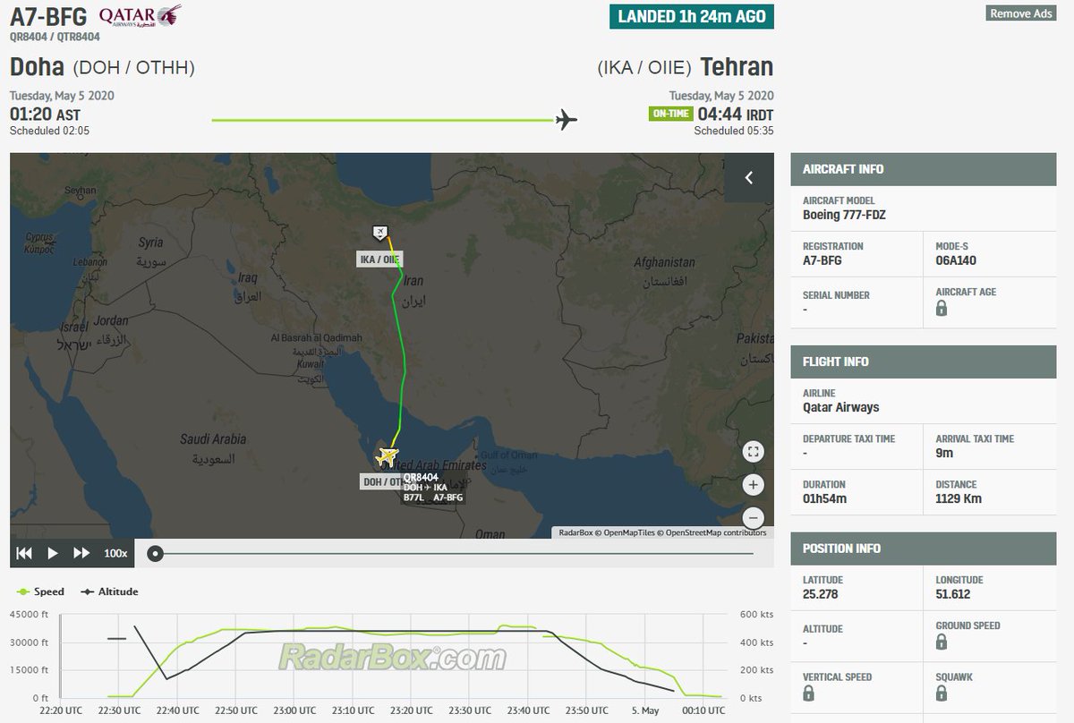Click the 04:44 IRDT arrival time

point(736,115)
